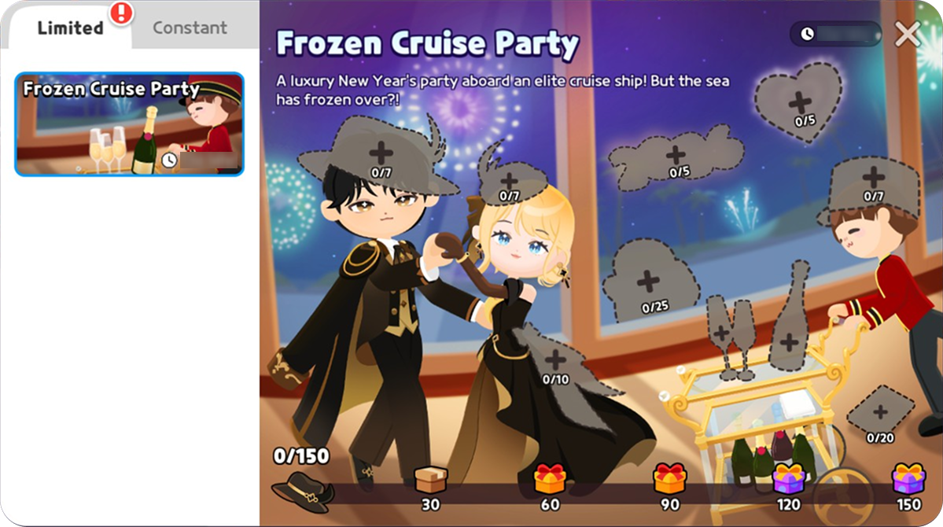Claim the red gift reward at 60
This screenshot has width=943, height=527.
tap(551, 479)
